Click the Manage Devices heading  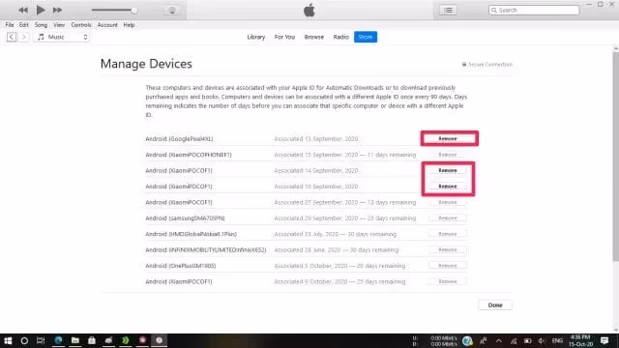pyautogui.click(x=146, y=64)
